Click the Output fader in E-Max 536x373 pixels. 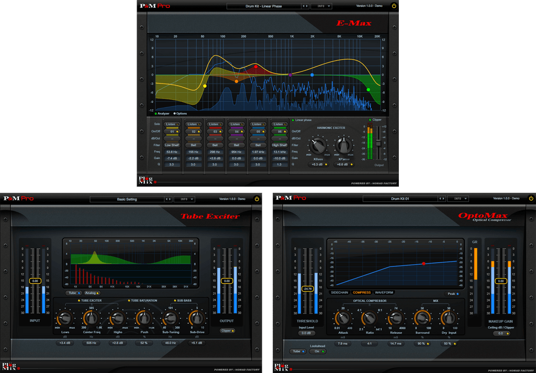[x=379, y=143]
